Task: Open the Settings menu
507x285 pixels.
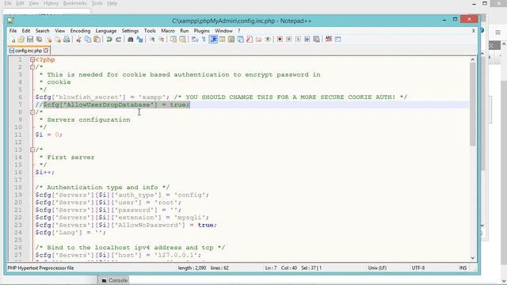Action: tap(130, 31)
